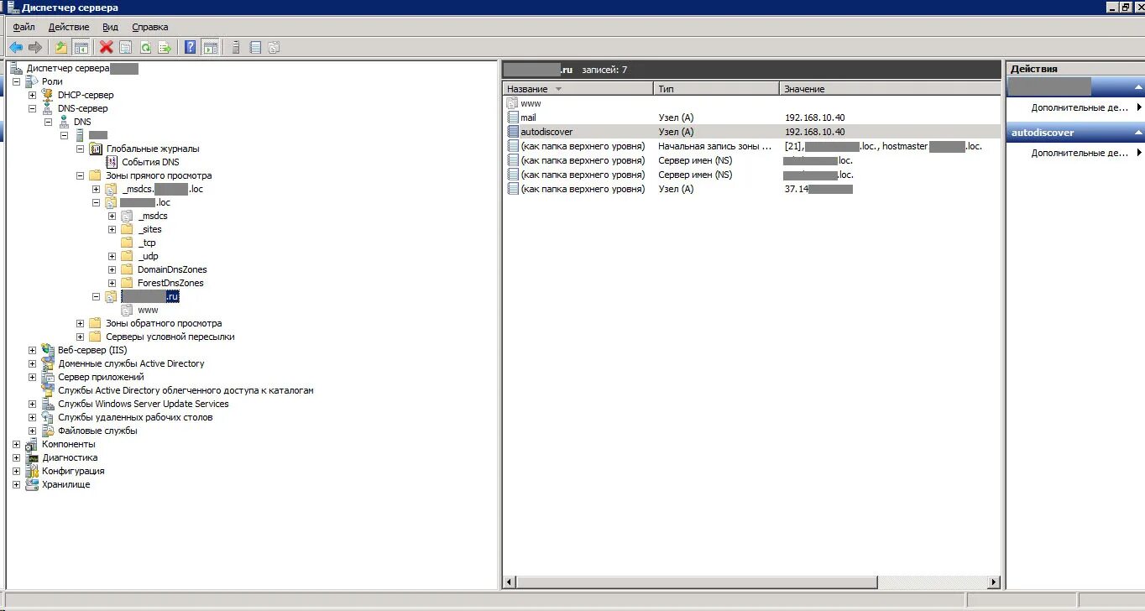Collapse the autodiscover actions section
The width and height of the screenshot is (1145, 611).
tap(1137, 133)
